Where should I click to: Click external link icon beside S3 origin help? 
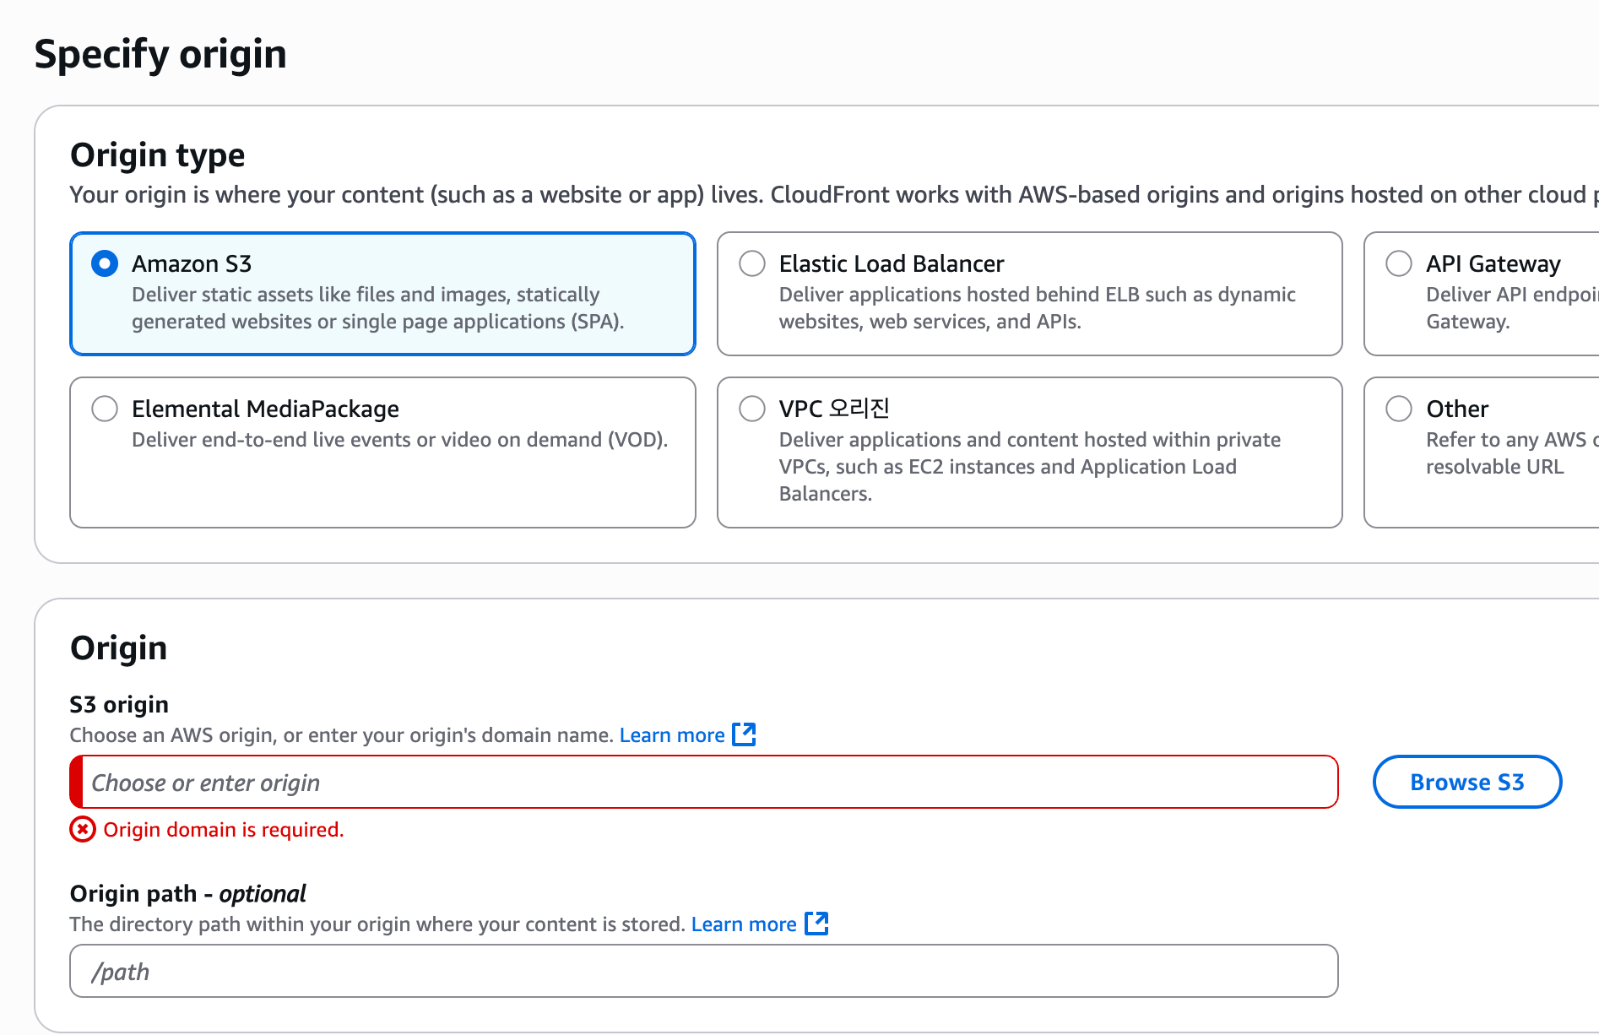point(744,734)
